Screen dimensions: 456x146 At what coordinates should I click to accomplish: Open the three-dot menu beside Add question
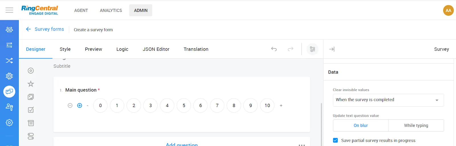(x=302, y=145)
